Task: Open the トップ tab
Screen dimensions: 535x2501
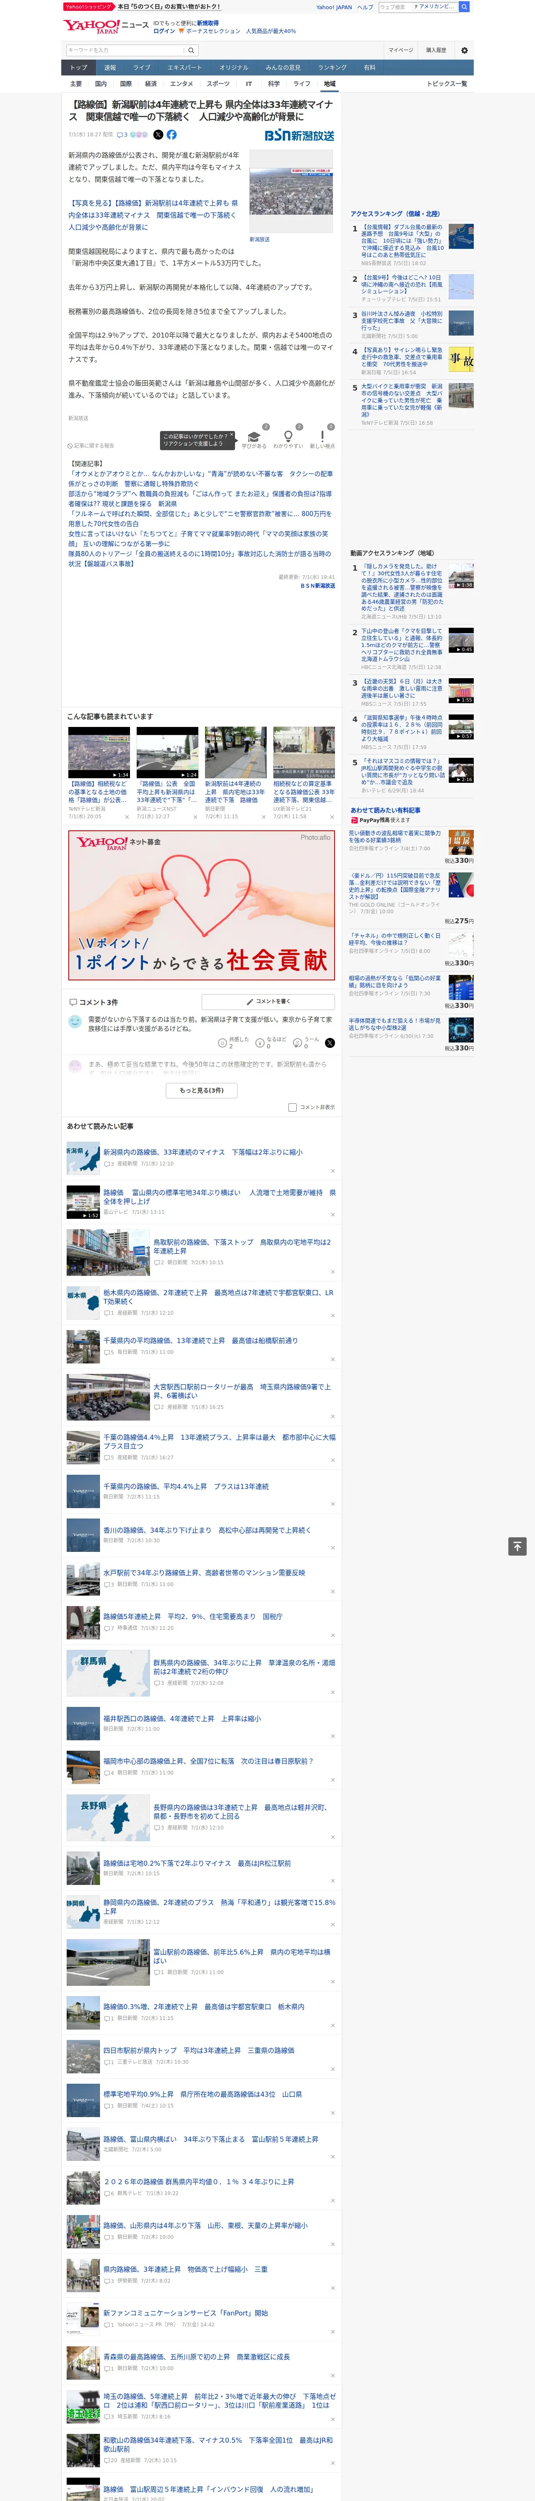Action: [79, 68]
